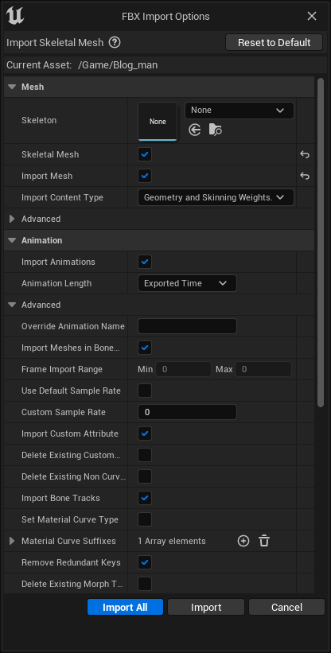331x653 pixels.
Task: Click the '1 Array elements' text
Action: tap(172, 541)
